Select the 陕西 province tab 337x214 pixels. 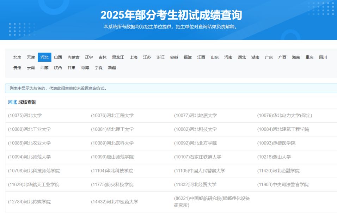click(x=58, y=68)
